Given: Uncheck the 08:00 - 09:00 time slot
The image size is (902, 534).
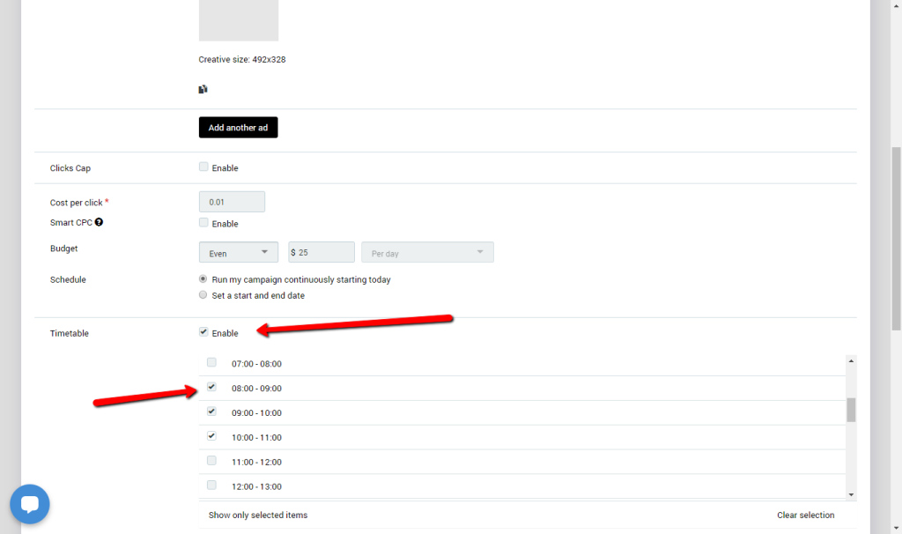Looking at the screenshot, I should (x=211, y=387).
